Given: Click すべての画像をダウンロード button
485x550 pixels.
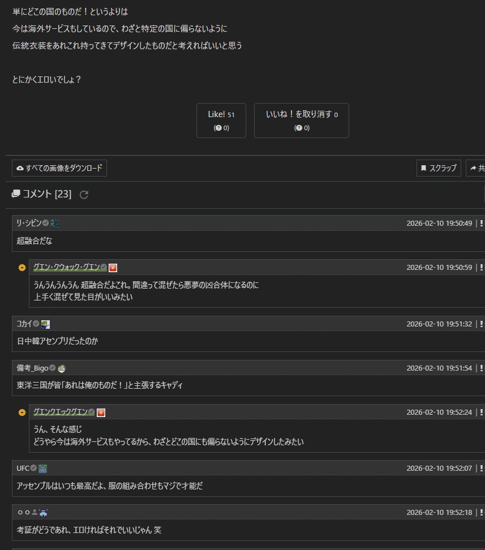Looking at the screenshot, I should tap(59, 168).
